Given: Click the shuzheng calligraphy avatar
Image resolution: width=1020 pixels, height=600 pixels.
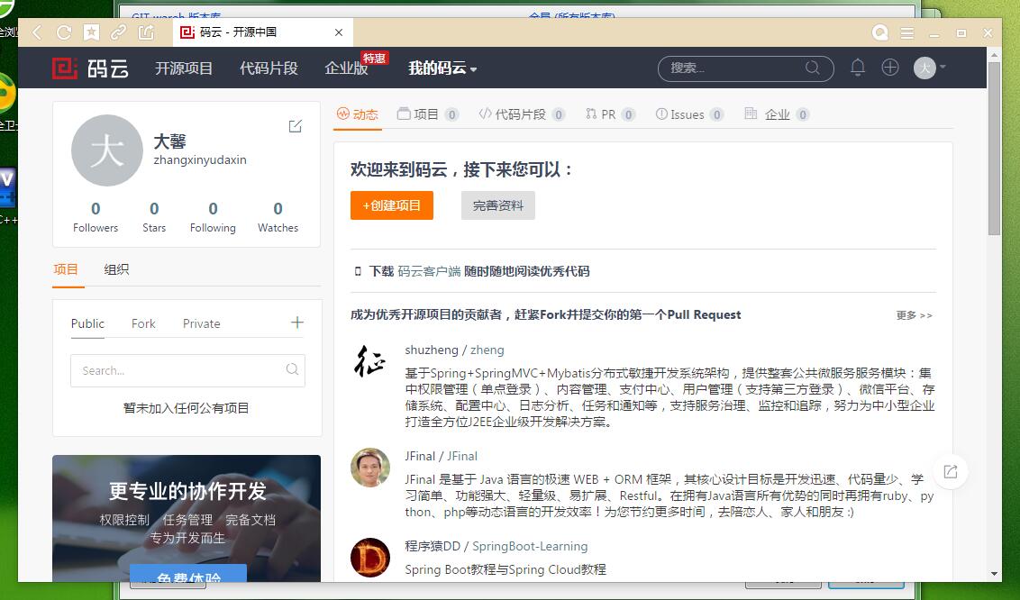Looking at the screenshot, I should click(x=370, y=361).
